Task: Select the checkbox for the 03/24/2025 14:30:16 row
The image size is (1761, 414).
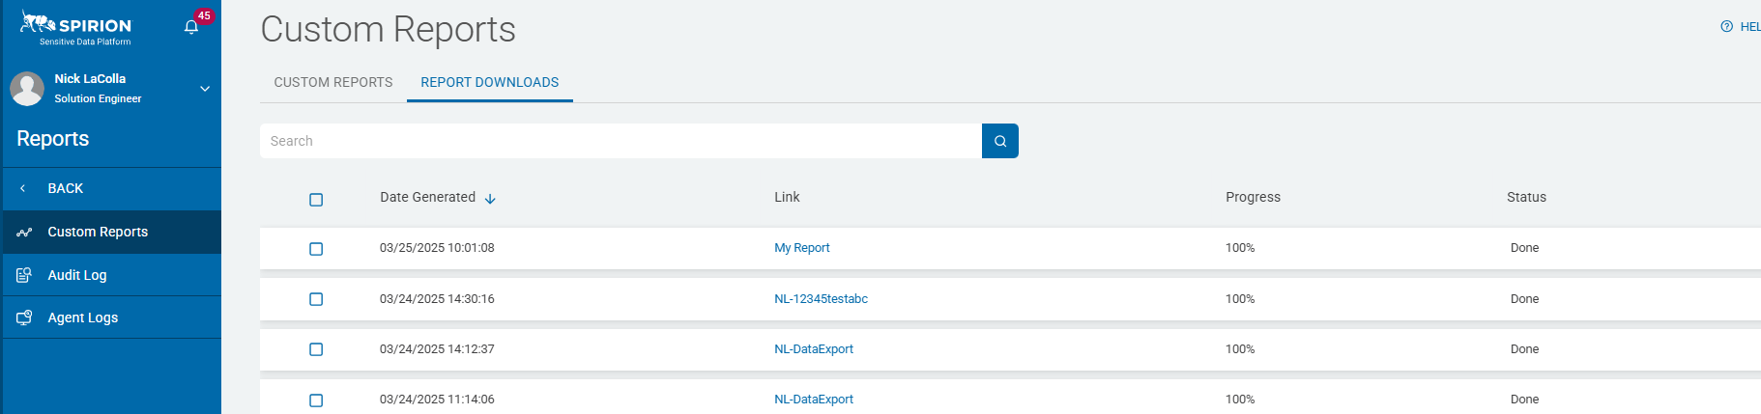Action: 316,299
